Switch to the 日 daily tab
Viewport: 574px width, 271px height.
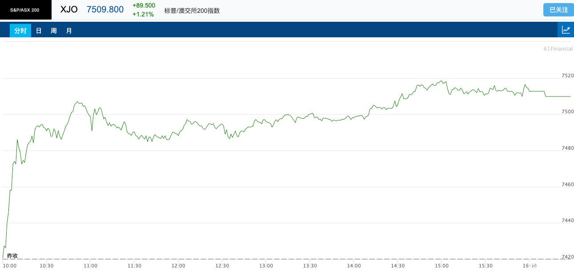[x=39, y=31]
